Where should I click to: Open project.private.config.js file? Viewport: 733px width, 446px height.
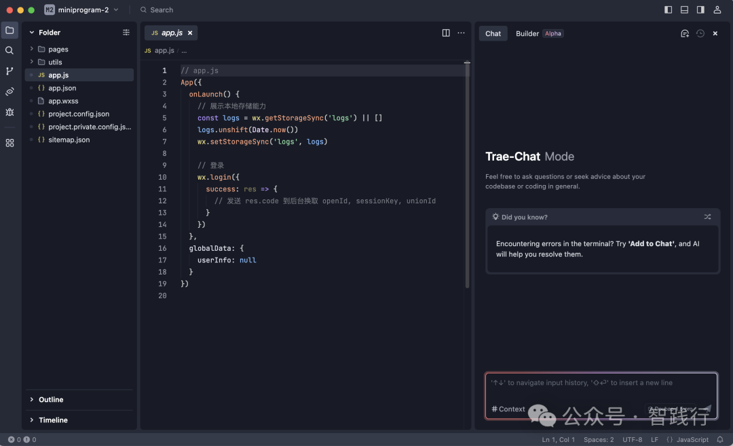click(x=79, y=127)
